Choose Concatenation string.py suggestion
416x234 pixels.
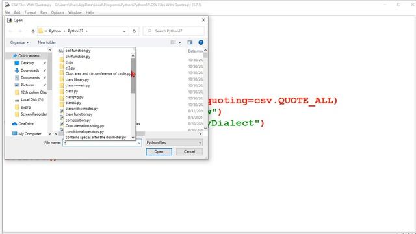point(84,126)
